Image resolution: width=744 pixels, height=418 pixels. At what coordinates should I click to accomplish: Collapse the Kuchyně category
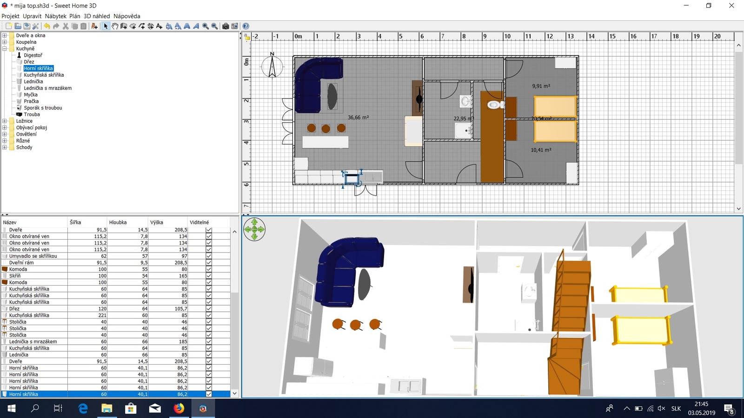[x=5, y=48]
